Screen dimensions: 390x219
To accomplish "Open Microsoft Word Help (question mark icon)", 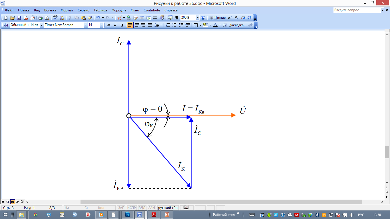I will pos(203,18).
